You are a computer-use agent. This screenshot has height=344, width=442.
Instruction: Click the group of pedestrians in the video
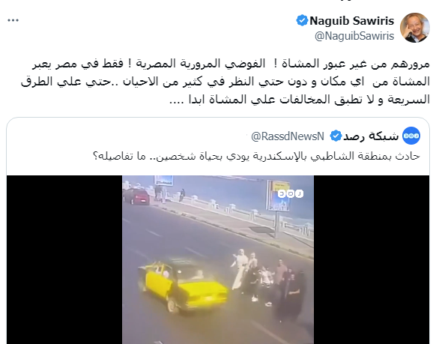point(267,285)
